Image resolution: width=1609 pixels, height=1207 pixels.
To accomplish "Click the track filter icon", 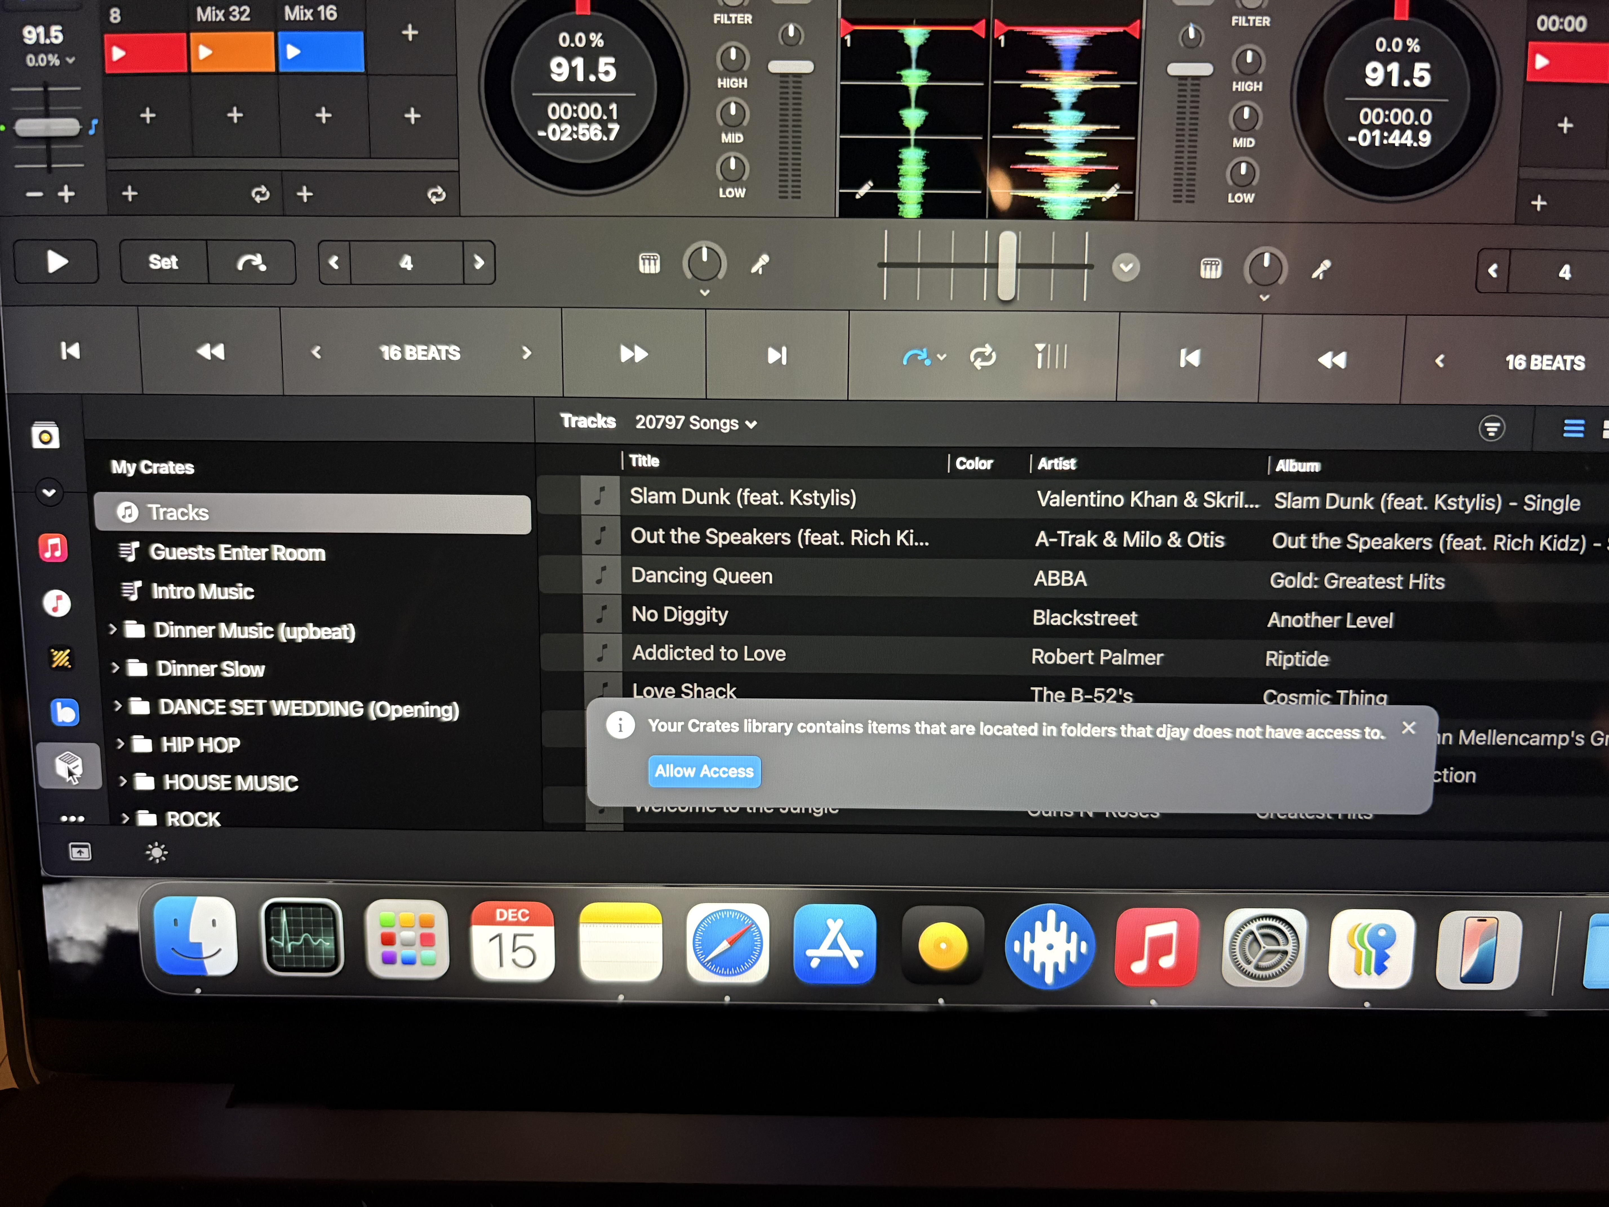I will [x=1491, y=429].
